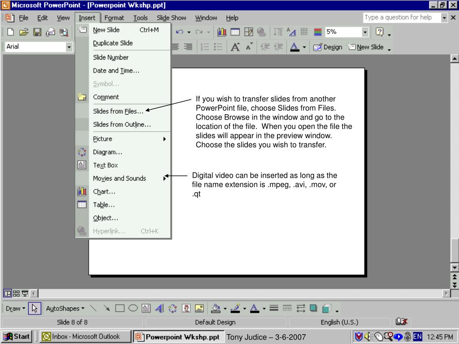Click the Help question mark icon
Image resolution: width=459 pixels, height=344 pixels.
[x=379, y=32]
